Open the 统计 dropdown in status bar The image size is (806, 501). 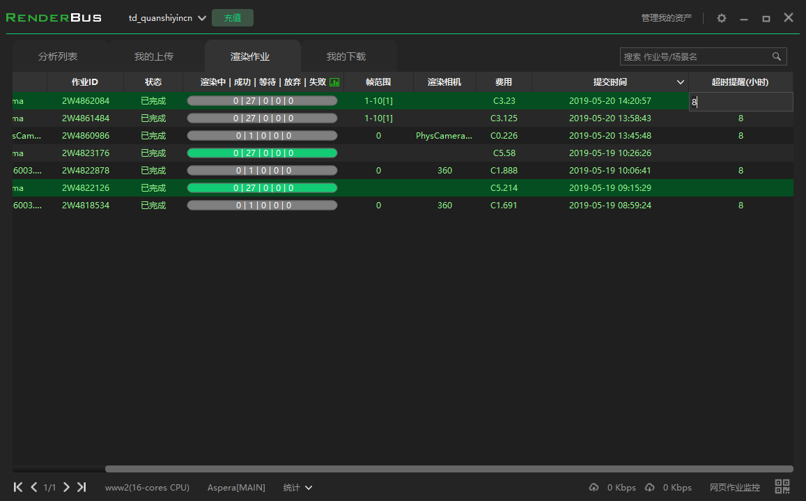coord(297,488)
